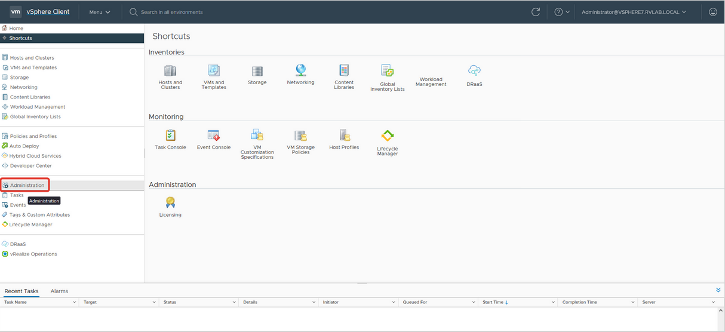The width and height of the screenshot is (725, 332).
Task: Open Content Libraries shortcut icon
Action: pyautogui.click(x=344, y=71)
